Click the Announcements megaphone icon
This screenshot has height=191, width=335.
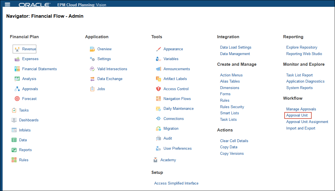158,69
